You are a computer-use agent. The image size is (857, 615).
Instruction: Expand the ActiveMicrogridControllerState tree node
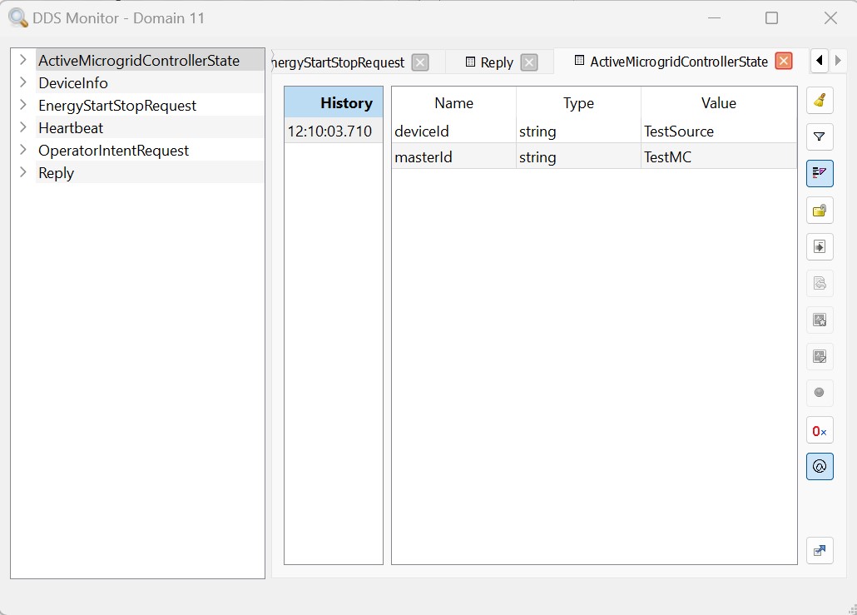[x=23, y=60]
